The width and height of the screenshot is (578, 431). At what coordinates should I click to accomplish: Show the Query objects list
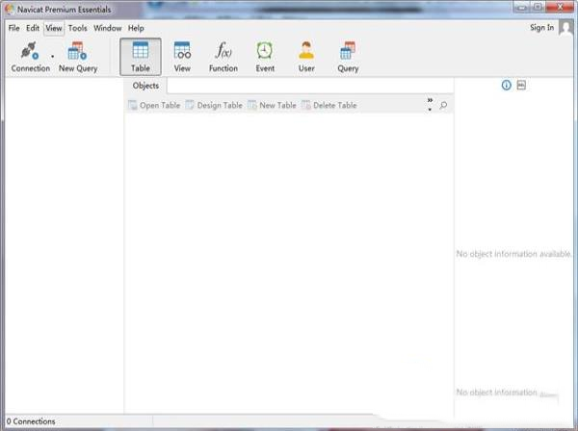tap(348, 57)
